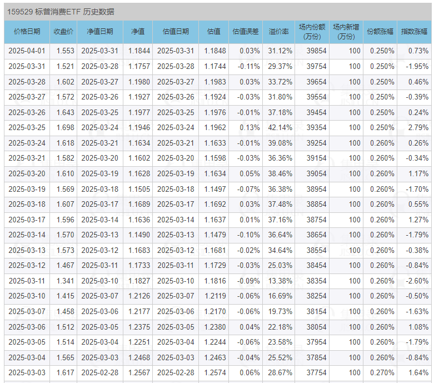Click the 指数涨幅 column header
Image resolution: width=434 pixels, height=383 pixels.
415,32
